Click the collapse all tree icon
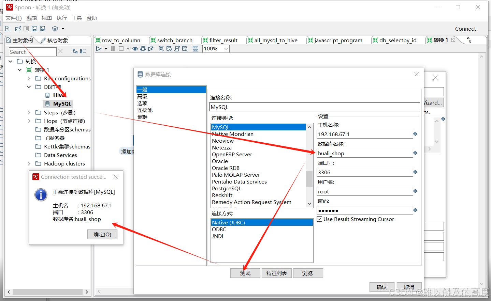The width and height of the screenshot is (491, 301). point(83,51)
